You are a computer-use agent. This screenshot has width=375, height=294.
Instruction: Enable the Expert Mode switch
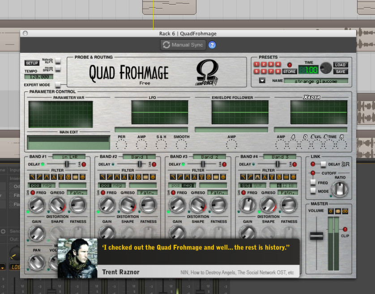click(58, 85)
